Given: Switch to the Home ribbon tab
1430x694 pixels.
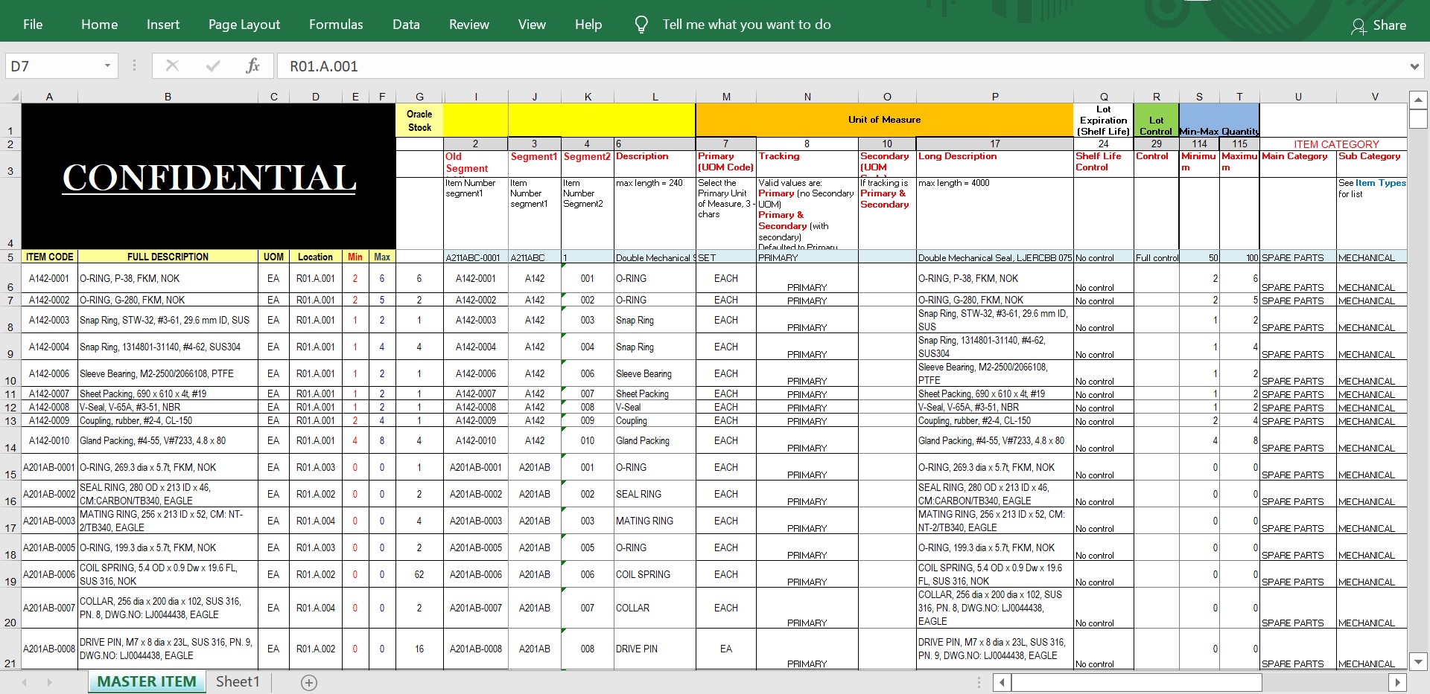Looking at the screenshot, I should [99, 25].
